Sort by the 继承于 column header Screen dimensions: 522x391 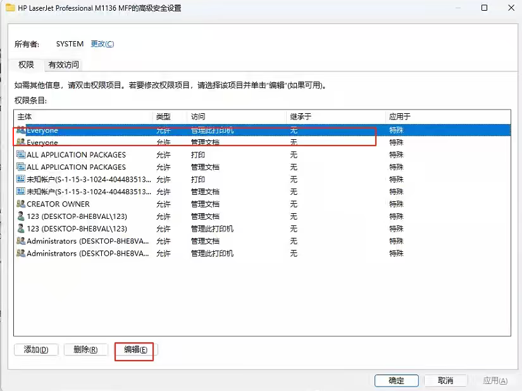336,116
